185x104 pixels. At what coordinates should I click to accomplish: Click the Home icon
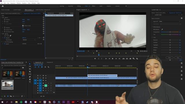[x=3, y=6]
